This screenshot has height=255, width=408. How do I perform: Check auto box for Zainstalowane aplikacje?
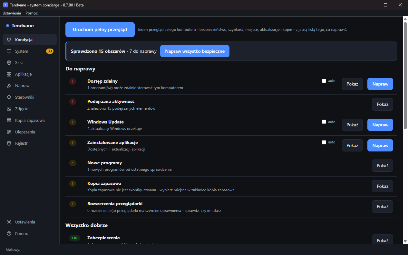coord(324,142)
